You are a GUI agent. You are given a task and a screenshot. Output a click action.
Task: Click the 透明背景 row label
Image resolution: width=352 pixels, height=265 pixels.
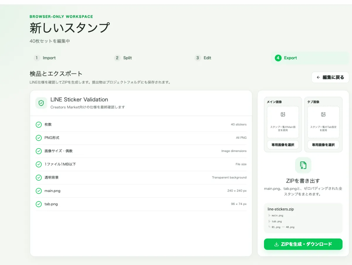click(x=52, y=177)
